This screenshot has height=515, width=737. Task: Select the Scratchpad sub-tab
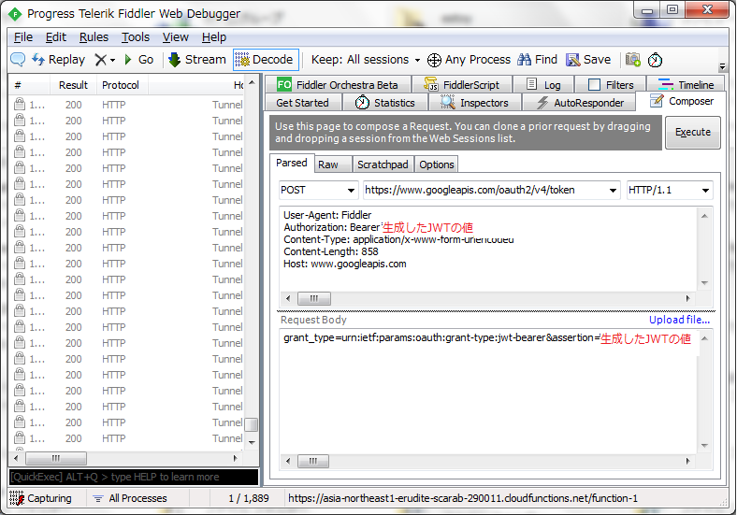383,165
